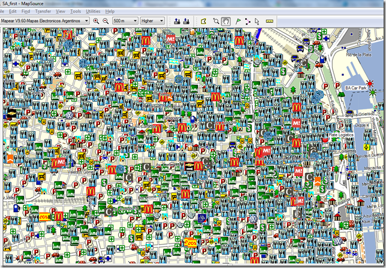The image size is (386, 268).
Task: Click the standalone yellow 'cas' icon near bottom
Action: pyautogui.click(x=191, y=243)
